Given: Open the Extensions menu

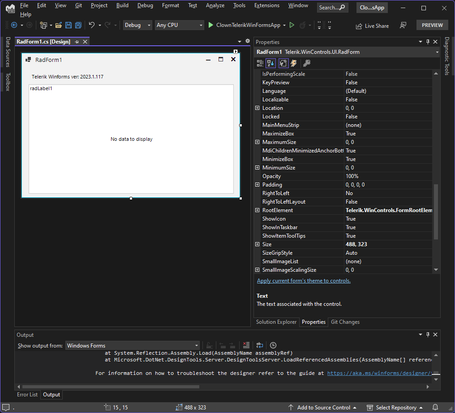Looking at the screenshot, I should (266, 5).
